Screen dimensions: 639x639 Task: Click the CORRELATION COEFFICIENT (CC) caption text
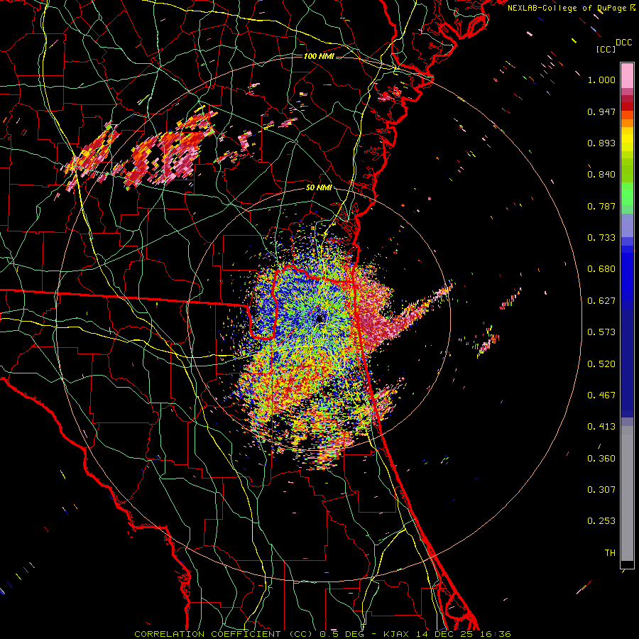point(224,634)
